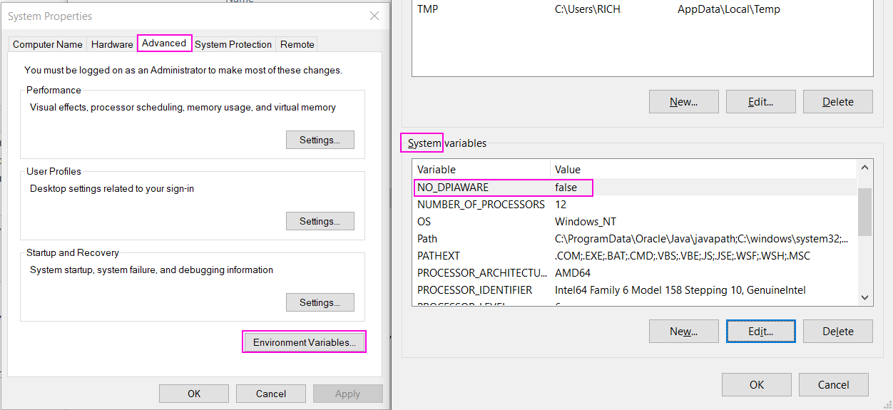Close the System Properties dialog
Image resolution: width=893 pixels, height=410 pixels.
374,16
